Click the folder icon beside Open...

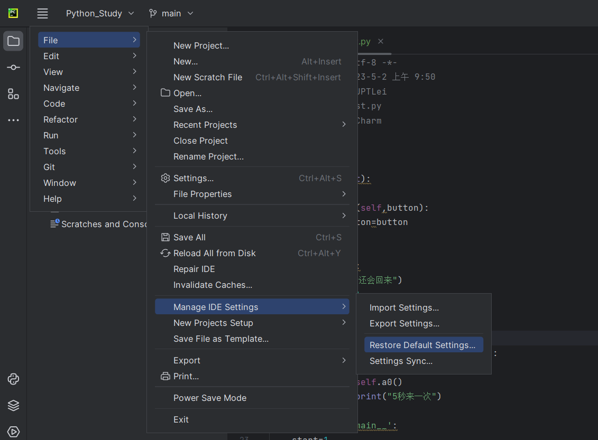point(165,92)
